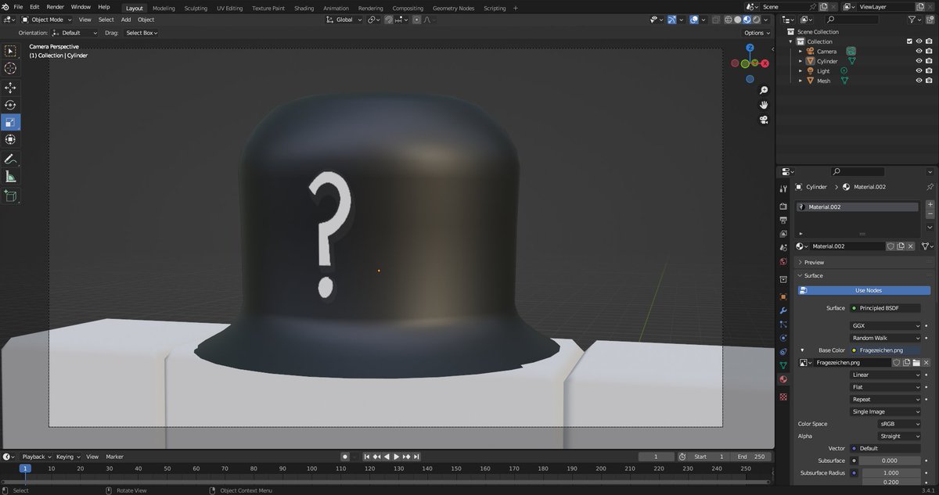Switch to the Modeling workspace tab
Screen dimensions: 939x495
pyautogui.click(x=164, y=8)
